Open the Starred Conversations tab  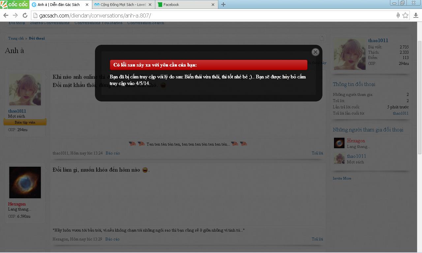tap(50, 23)
